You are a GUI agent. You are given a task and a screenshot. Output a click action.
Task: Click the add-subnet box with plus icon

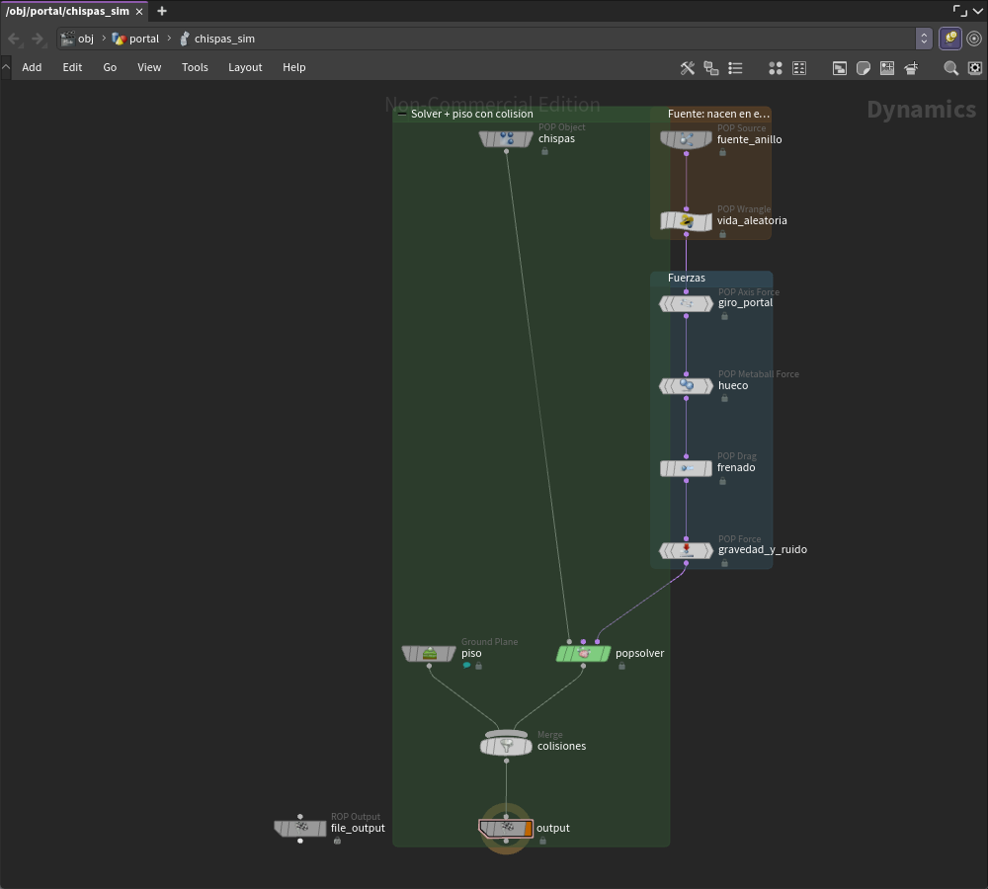(x=911, y=68)
